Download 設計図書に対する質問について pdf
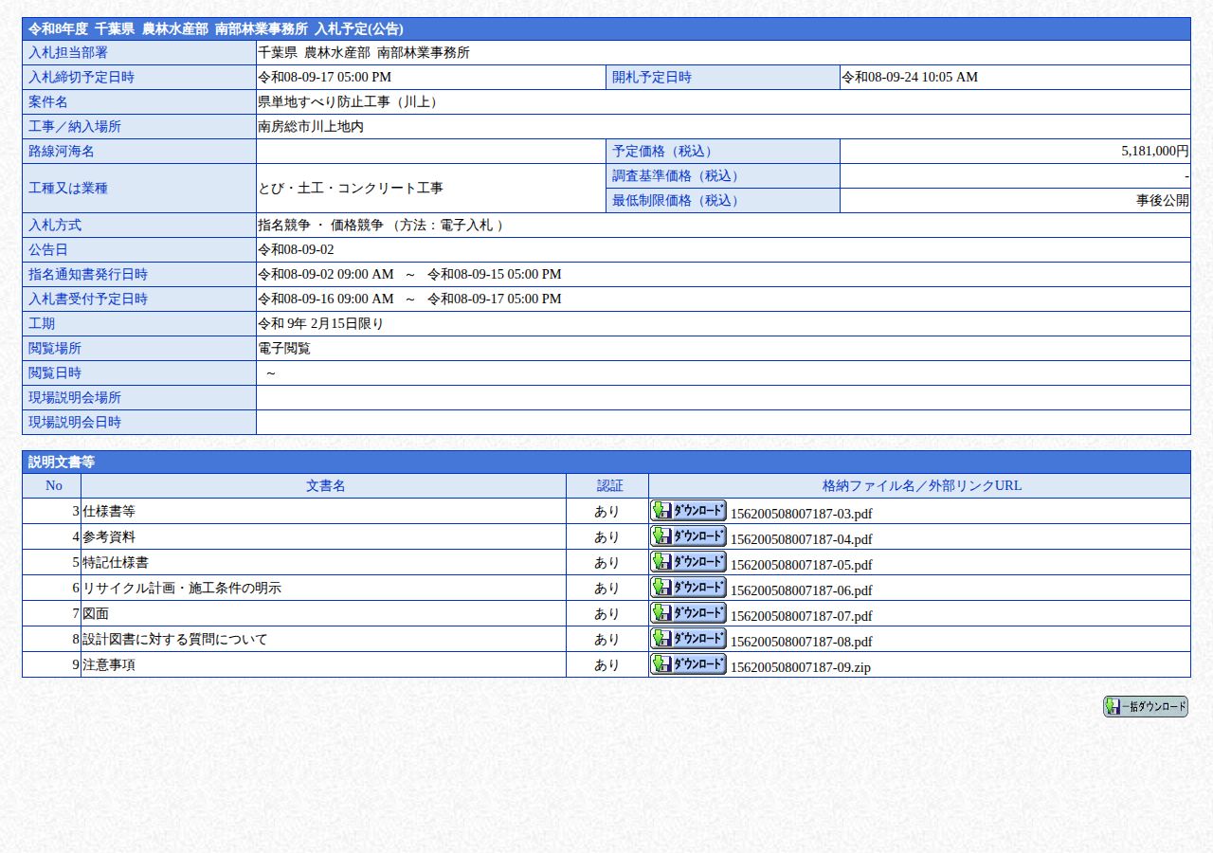Screen dimensions: 1213x853 (688, 638)
